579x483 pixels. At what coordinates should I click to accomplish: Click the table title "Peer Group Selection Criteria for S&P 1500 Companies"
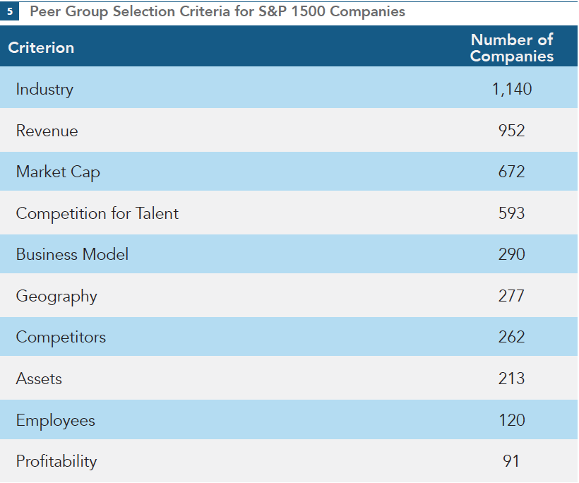[217, 11]
